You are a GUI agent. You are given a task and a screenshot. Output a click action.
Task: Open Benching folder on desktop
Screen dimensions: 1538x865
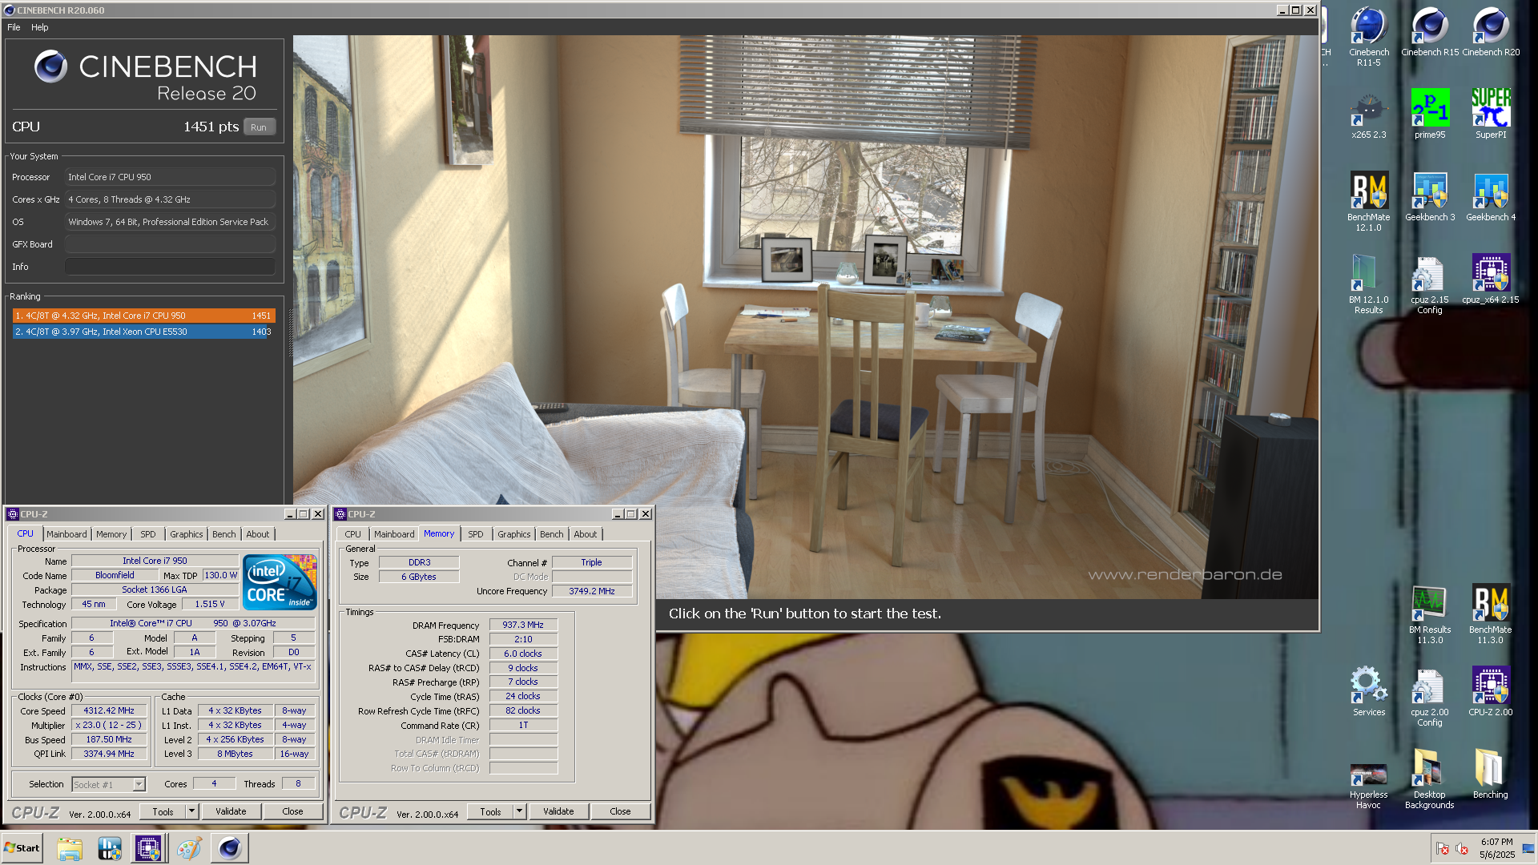[x=1490, y=774]
